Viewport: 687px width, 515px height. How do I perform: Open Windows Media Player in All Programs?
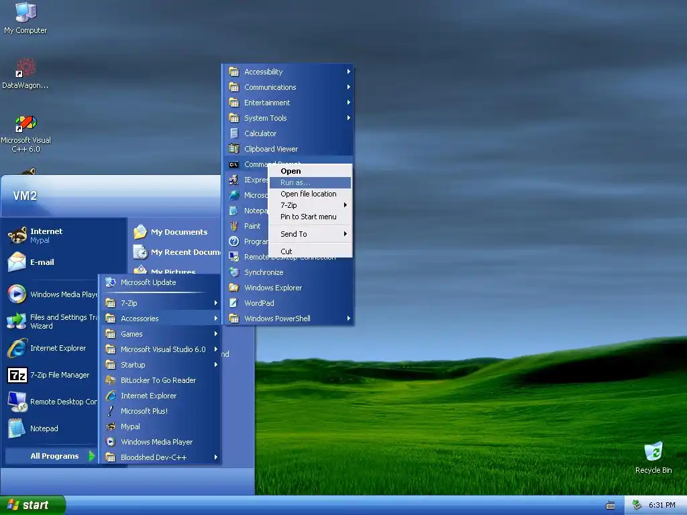[160, 442]
